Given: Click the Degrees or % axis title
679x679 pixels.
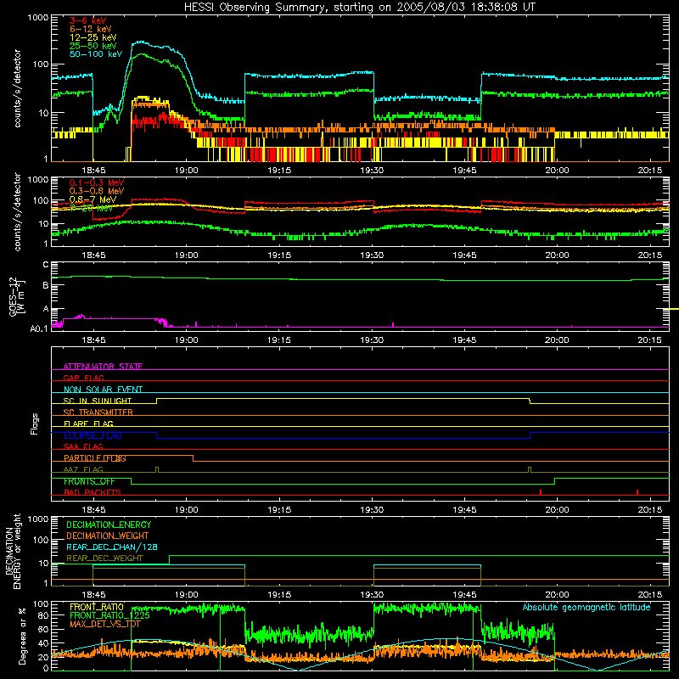Looking at the screenshot, I should (22, 636).
